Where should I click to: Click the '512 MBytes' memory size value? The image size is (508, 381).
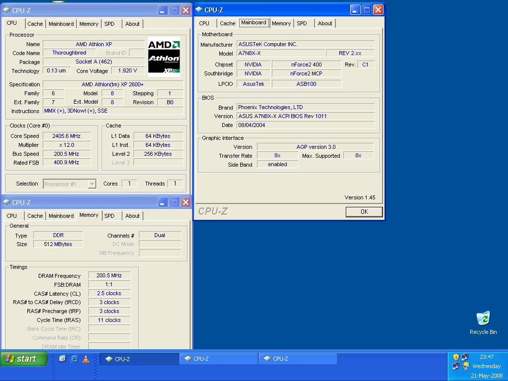coord(58,244)
